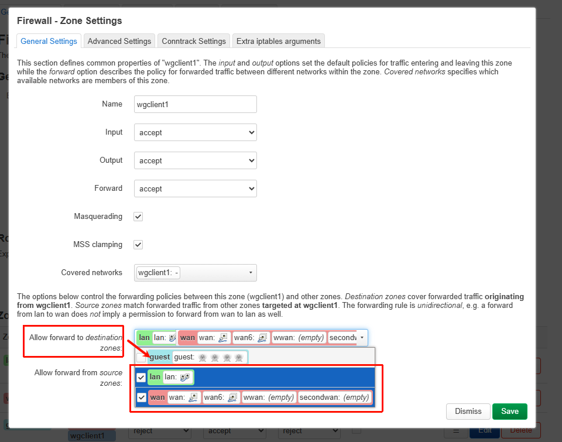
Task: Click wan icon in the selected destination zones field
Action: (x=222, y=338)
